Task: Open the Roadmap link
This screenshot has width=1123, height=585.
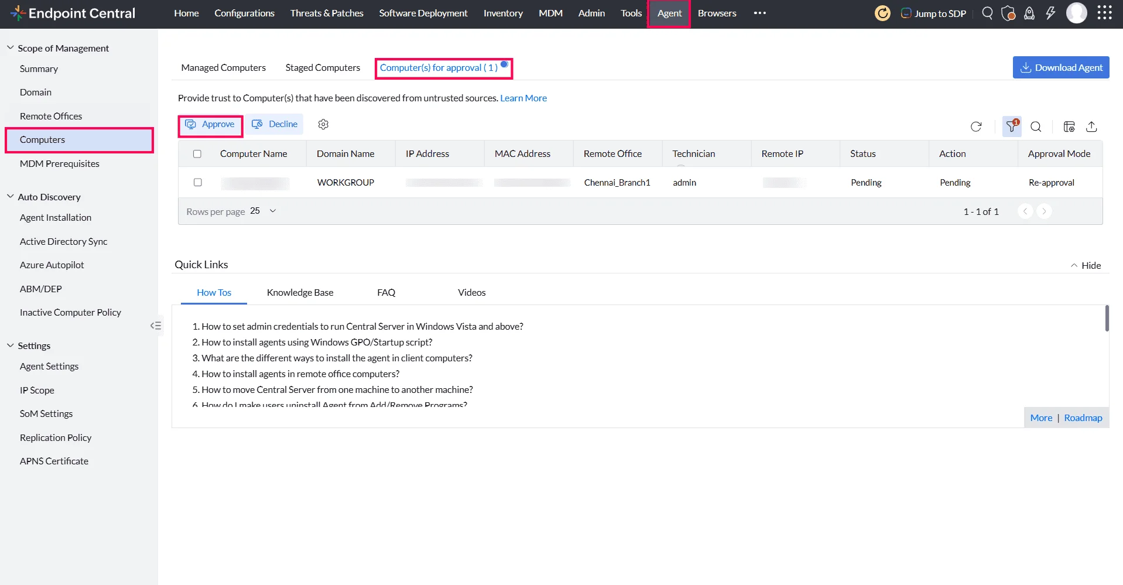Action: point(1083,418)
